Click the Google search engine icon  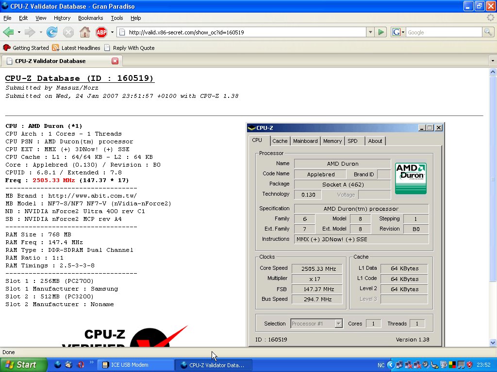coord(396,32)
